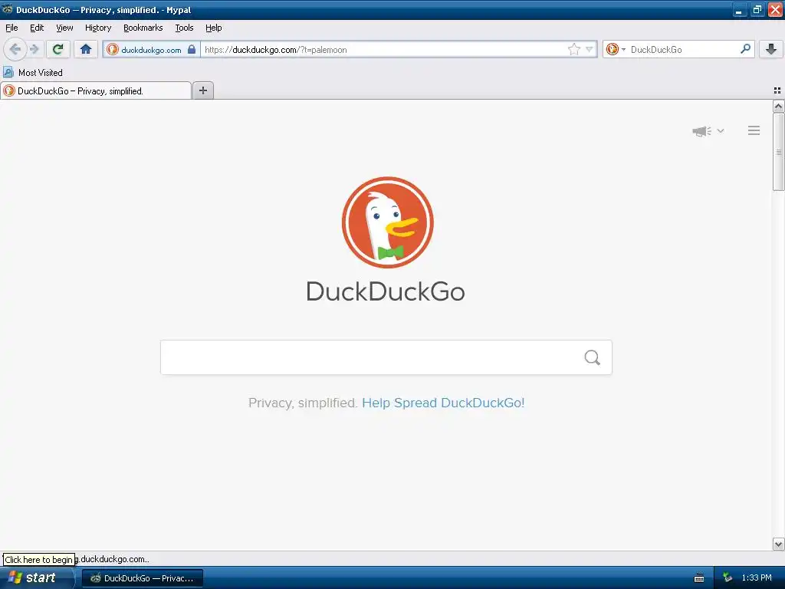Viewport: 785px width, 589px height.
Task: Open the megaphone announcements dropdown
Action: pyautogui.click(x=708, y=131)
